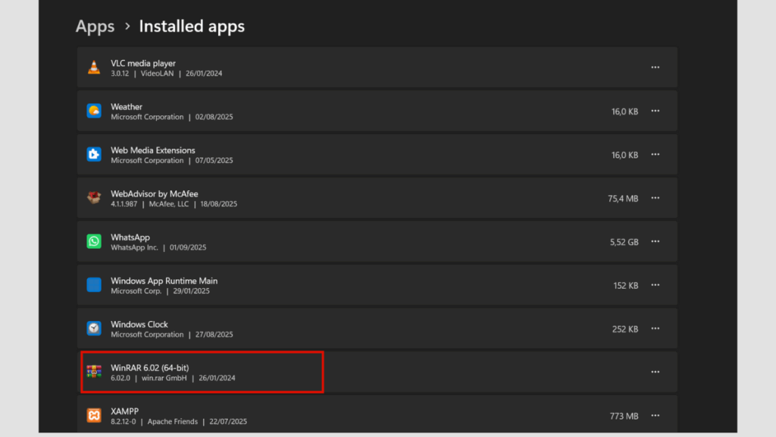The height and width of the screenshot is (437, 776).
Task: Click the Windows Clock icon
Action: (x=94, y=328)
